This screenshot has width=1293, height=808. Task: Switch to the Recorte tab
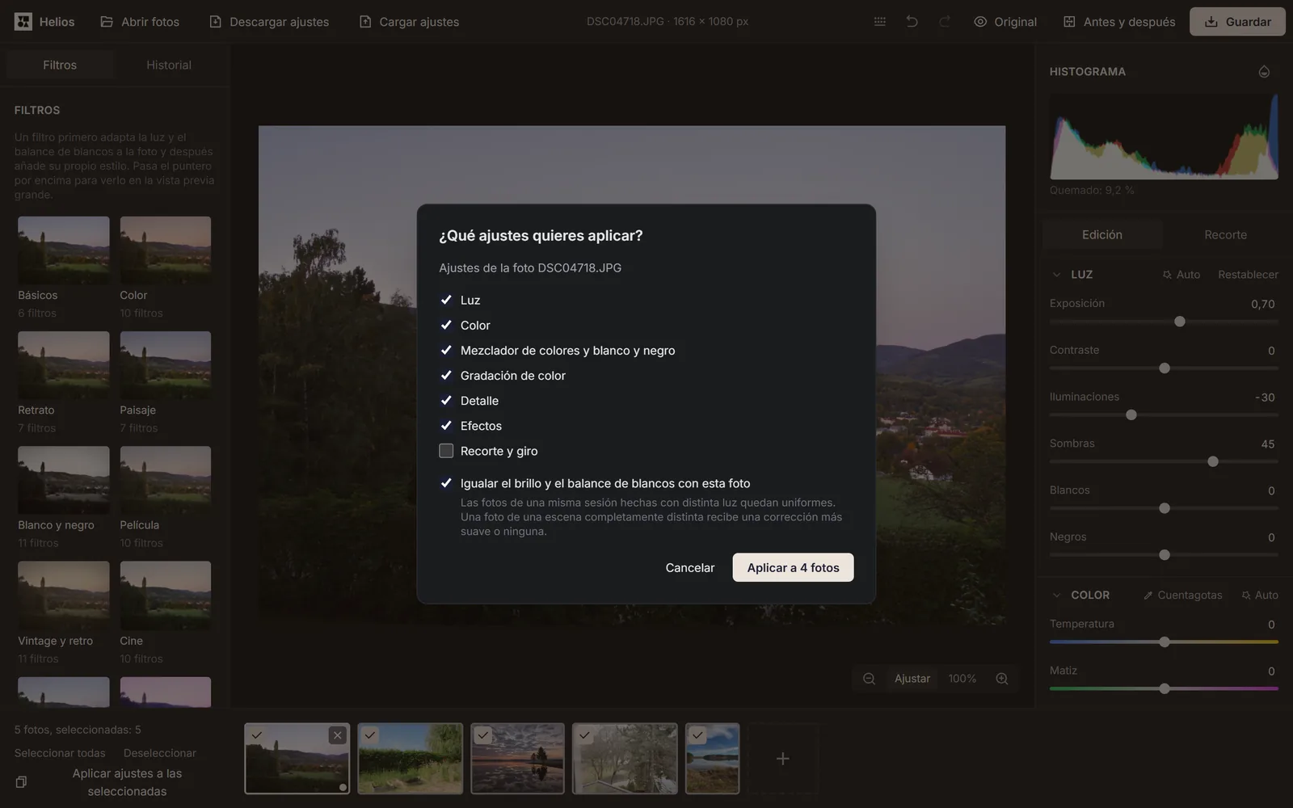(1225, 235)
